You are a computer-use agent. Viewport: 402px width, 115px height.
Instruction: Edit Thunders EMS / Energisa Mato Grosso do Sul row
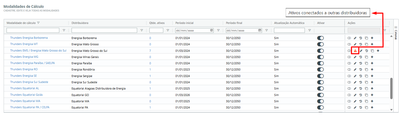tap(361, 51)
